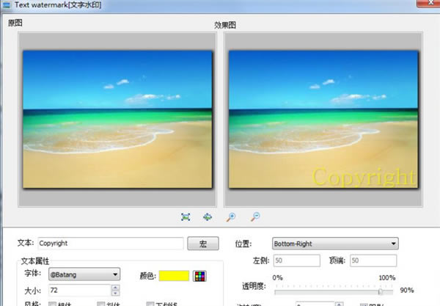Expand the Bottom-Right position dropdown

[x=334, y=243]
